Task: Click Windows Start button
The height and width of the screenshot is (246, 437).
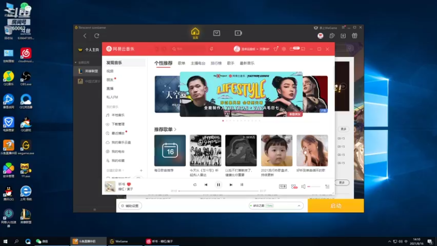Action: click(x=5, y=241)
